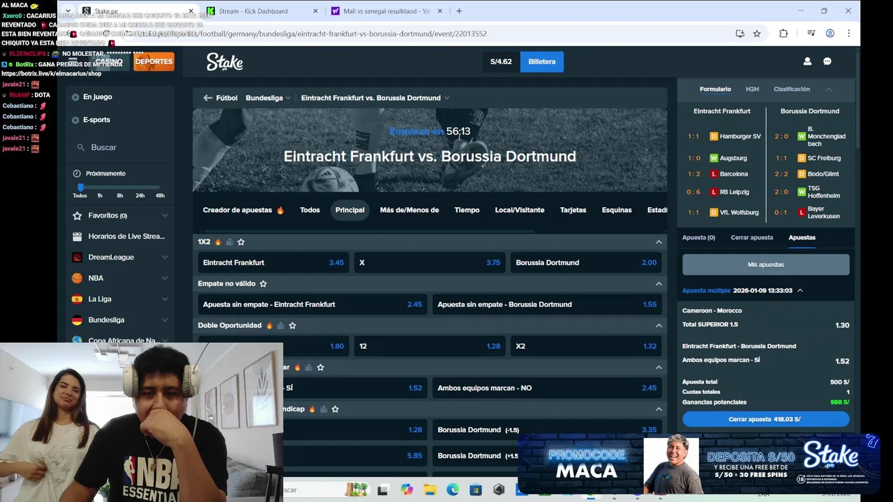Open the Chrome profile avatar icon

(830, 33)
